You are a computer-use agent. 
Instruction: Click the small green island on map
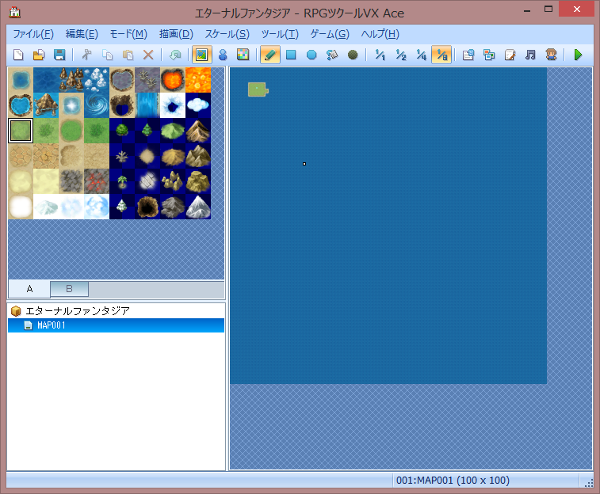pyautogui.click(x=258, y=89)
